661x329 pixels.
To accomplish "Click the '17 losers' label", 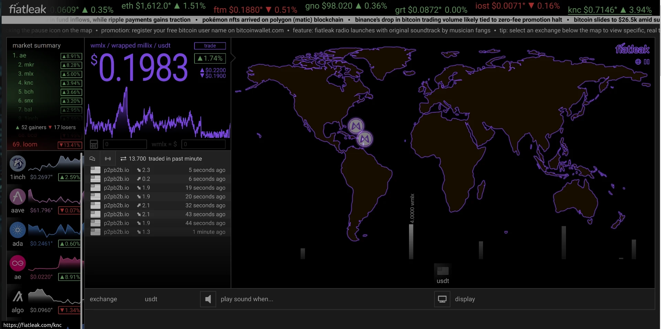I will click(62, 127).
